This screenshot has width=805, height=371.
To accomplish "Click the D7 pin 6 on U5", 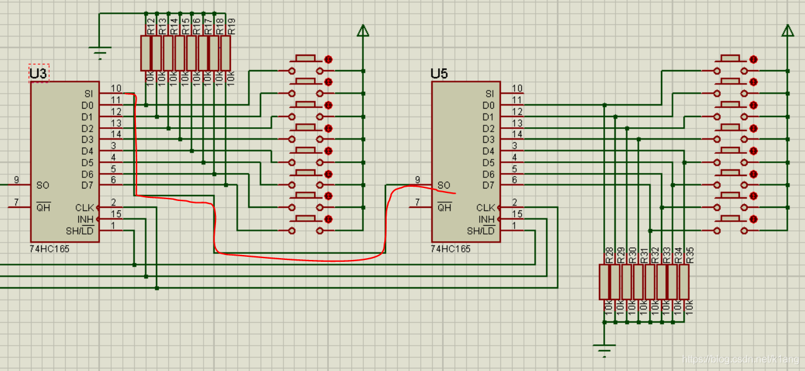I will click(511, 184).
